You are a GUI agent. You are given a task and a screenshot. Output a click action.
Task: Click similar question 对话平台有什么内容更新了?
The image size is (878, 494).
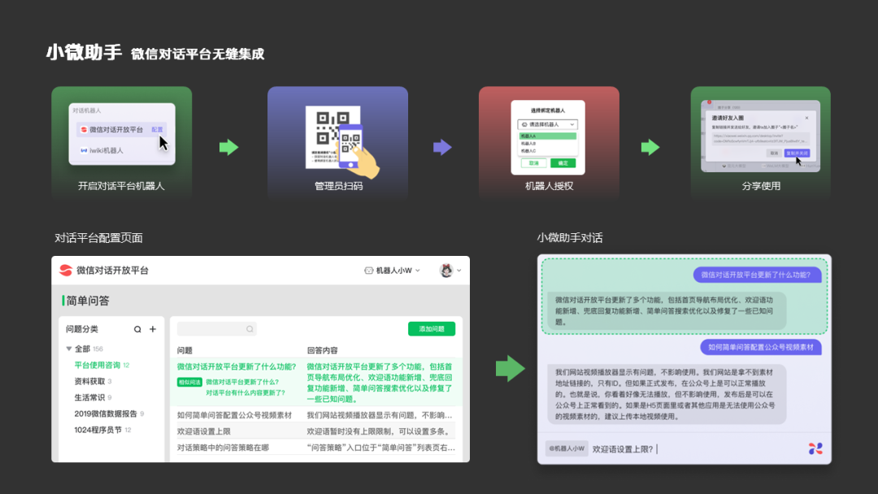click(x=246, y=392)
